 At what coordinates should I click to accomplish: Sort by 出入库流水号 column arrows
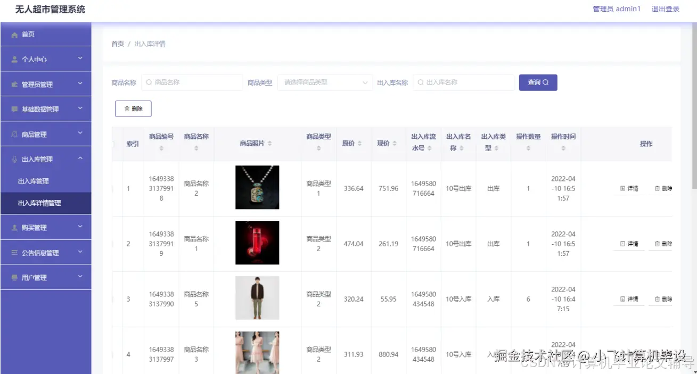coord(429,148)
